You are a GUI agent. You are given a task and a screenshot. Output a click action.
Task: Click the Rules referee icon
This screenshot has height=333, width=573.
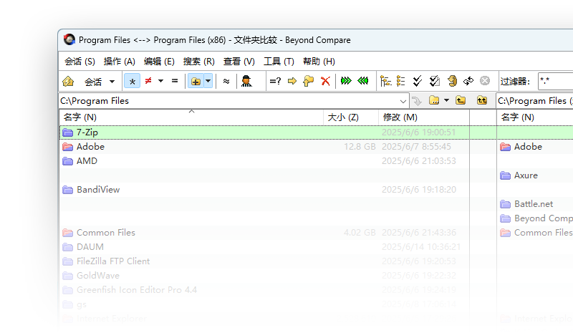click(x=246, y=81)
